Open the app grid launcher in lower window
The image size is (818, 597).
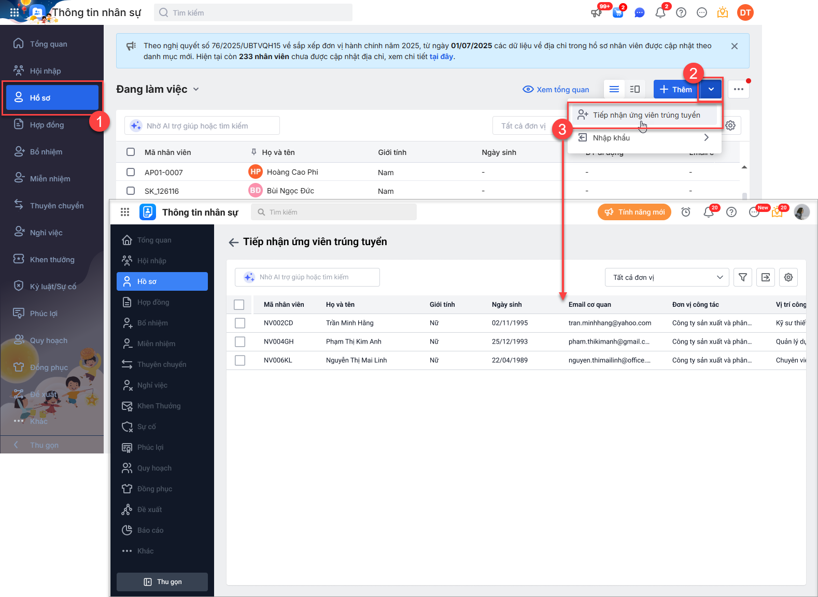point(125,212)
